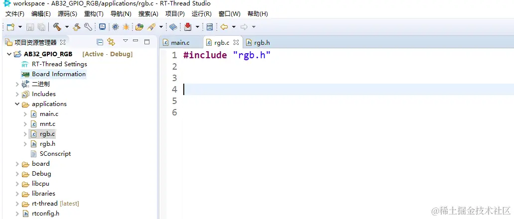Expand the Includes node
514x219 pixels.
tap(17, 94)
